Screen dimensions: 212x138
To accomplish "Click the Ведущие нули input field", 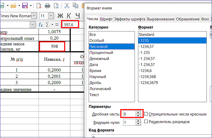I will [x=130, y=122].
